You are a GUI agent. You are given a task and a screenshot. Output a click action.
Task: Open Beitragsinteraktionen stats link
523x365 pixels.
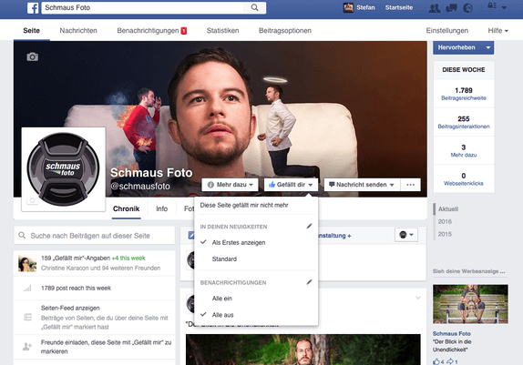(x=464, y=127)
